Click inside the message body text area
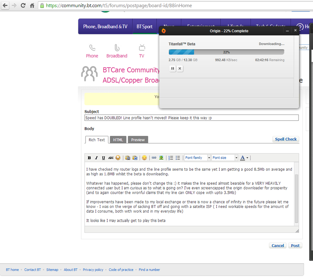Image resolution: width=313 pixels, height=279 pixels. point(190,194)
